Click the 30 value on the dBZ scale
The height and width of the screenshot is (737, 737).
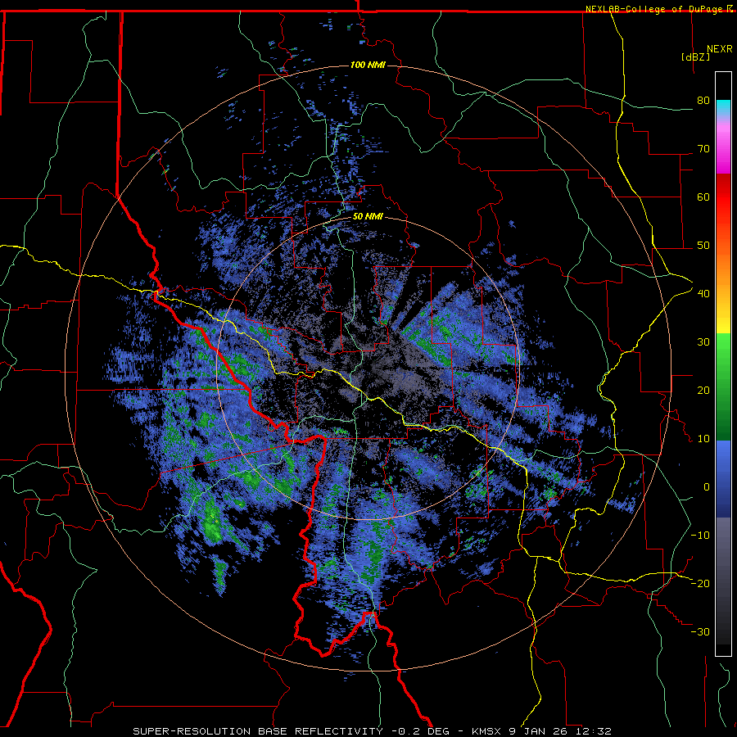703,342
